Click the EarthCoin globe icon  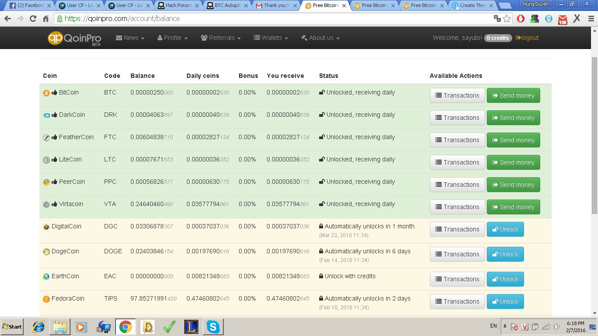[x=46, y=276]
